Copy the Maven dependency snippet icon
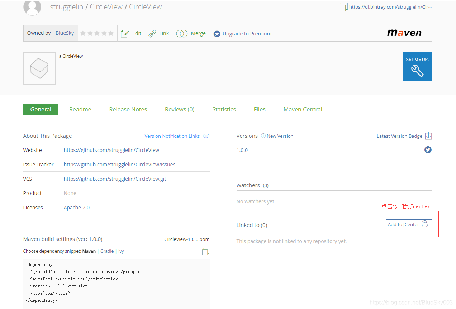Image resolution: width=456 pixels, height=309 pixels. 206,251
